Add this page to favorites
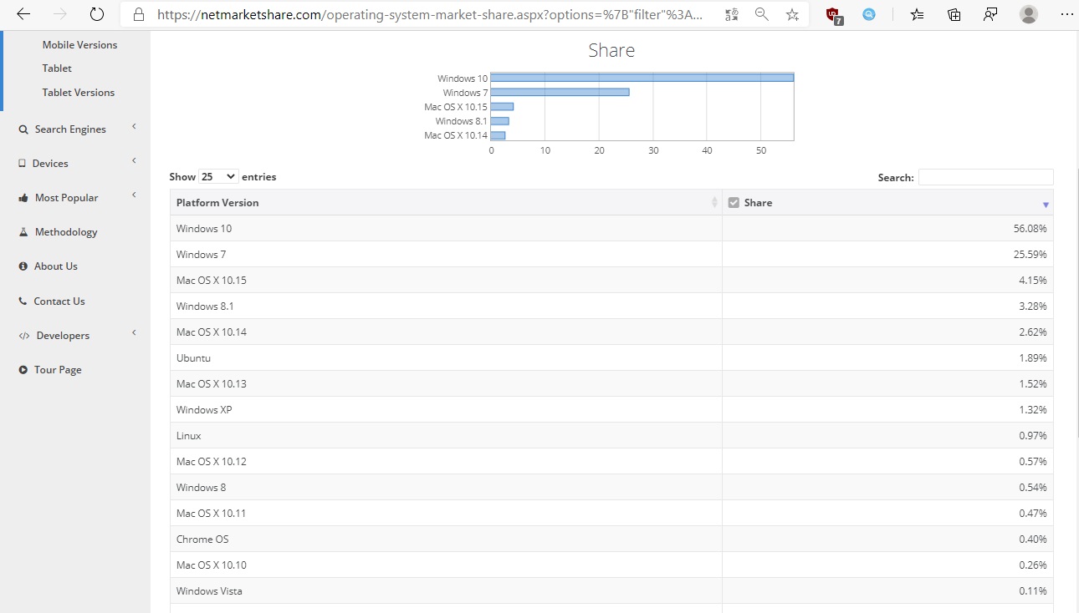1079x613 pixels. coord(792,14)
